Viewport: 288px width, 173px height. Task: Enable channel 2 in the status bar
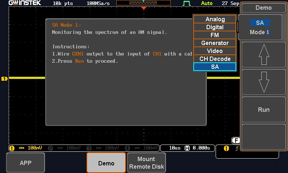(x=64, y=148)
